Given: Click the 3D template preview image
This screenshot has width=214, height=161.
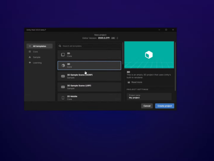Looking at the screenshot, I should pyautogui.click(x=149, y=55).
